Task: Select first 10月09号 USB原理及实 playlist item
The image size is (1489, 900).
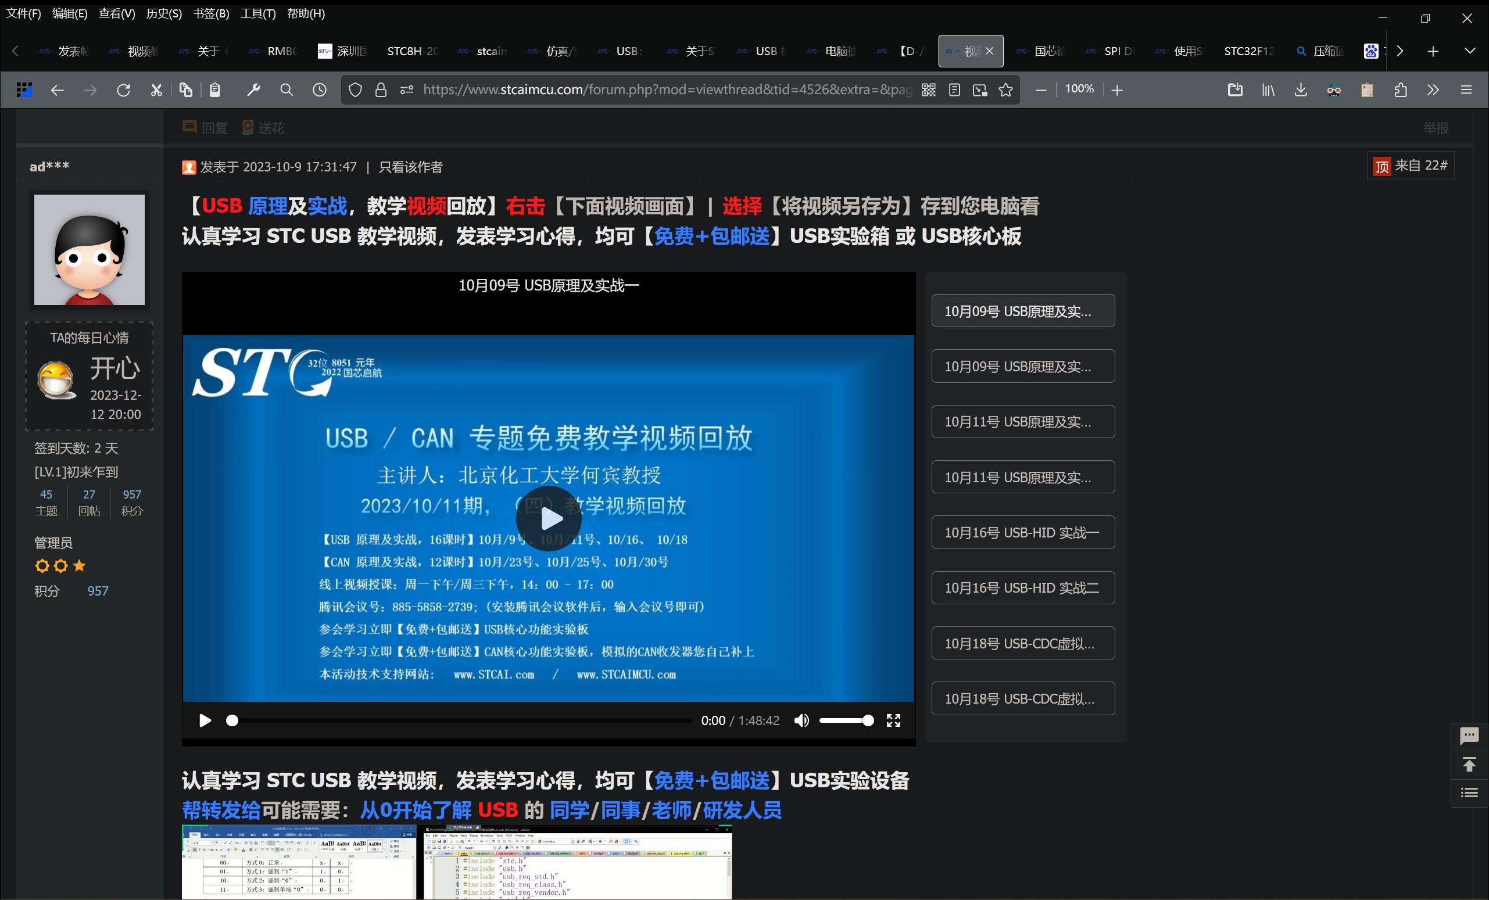Action: [x=1023, y=310]
